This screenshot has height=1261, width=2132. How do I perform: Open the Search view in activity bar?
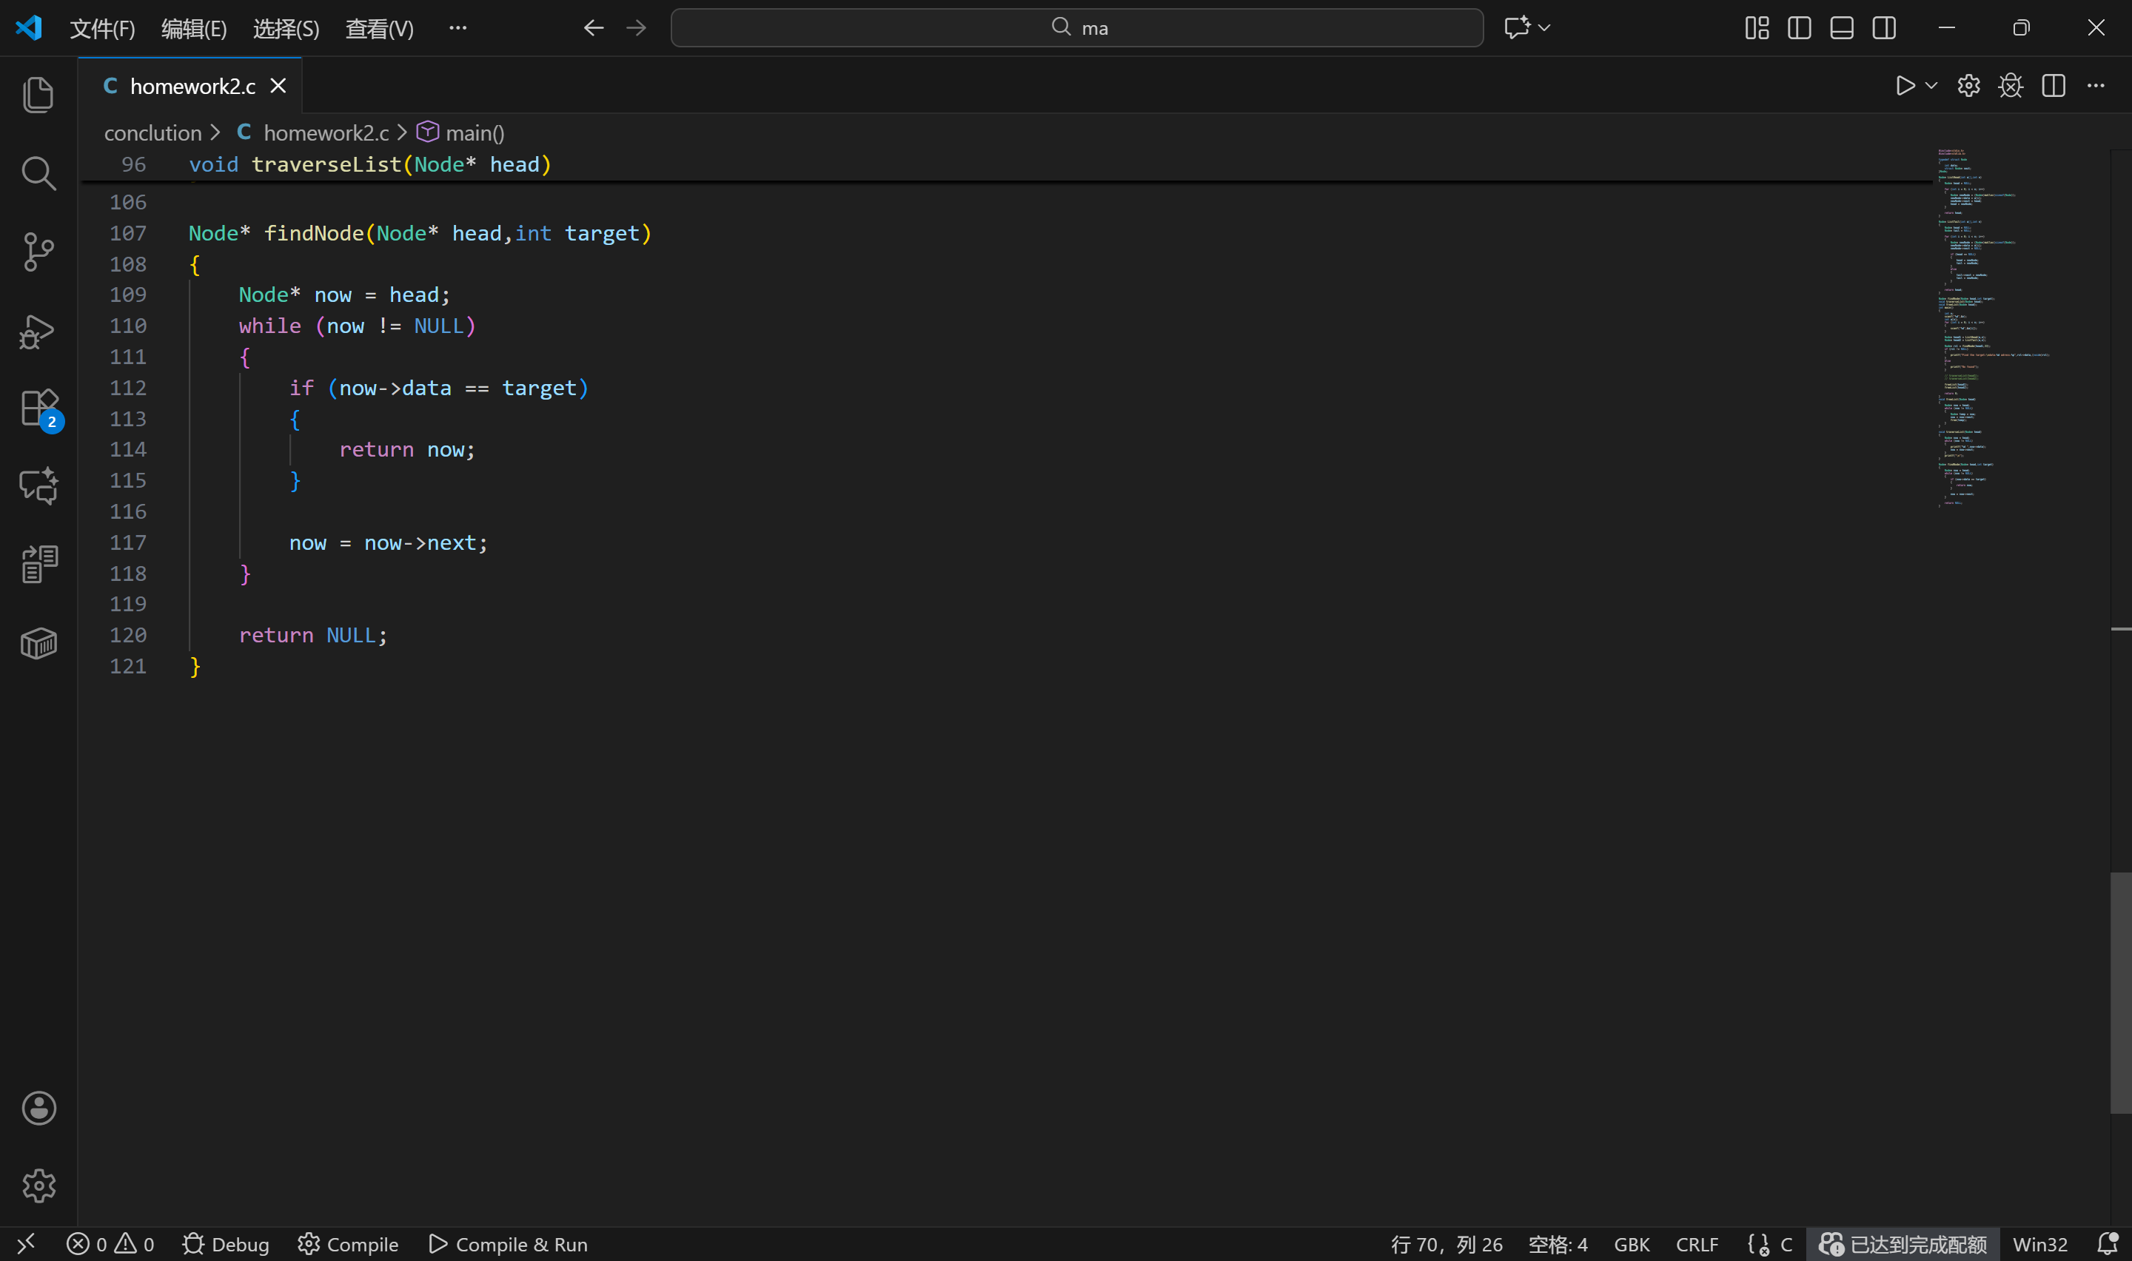(38, 173)
